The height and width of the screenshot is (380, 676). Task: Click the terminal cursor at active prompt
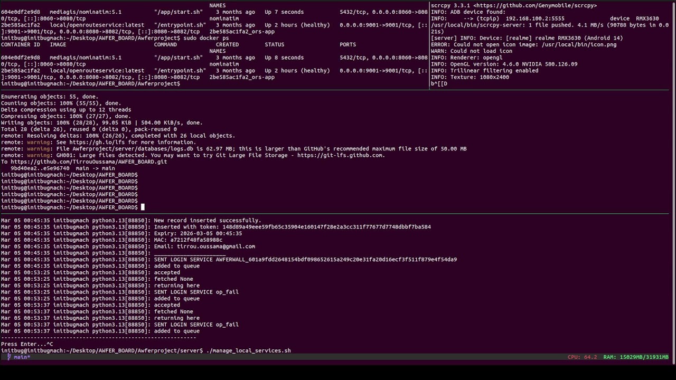click(143, 207)
